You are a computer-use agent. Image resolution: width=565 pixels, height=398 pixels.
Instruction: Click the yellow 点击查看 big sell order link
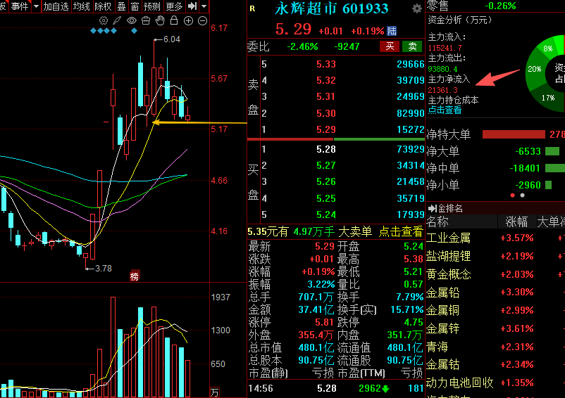pos(401,232)
